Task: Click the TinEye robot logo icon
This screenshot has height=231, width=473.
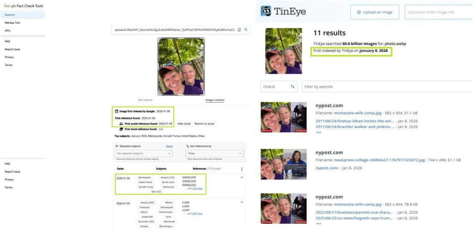Action: [x=266, y=11]
